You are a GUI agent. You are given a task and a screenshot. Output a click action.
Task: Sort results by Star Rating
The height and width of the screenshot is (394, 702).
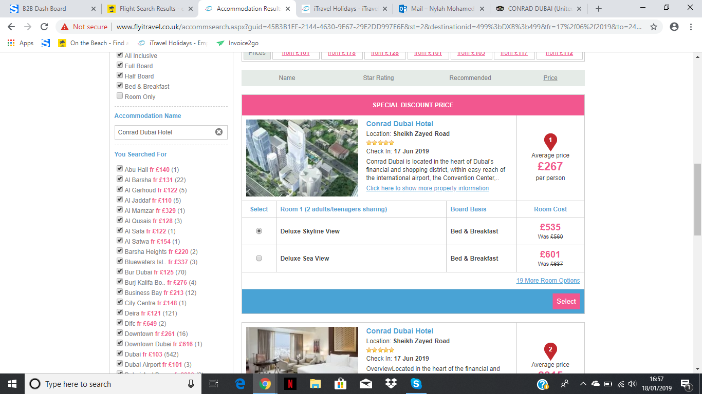tap(378, 78)
